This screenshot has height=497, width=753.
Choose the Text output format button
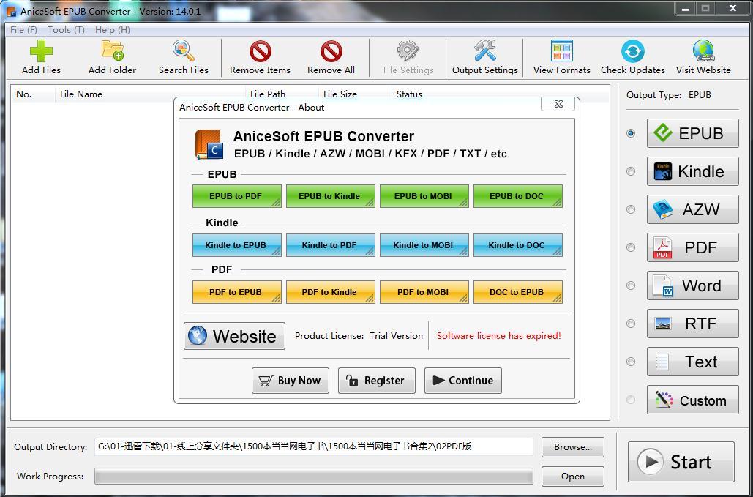[692, 362]
